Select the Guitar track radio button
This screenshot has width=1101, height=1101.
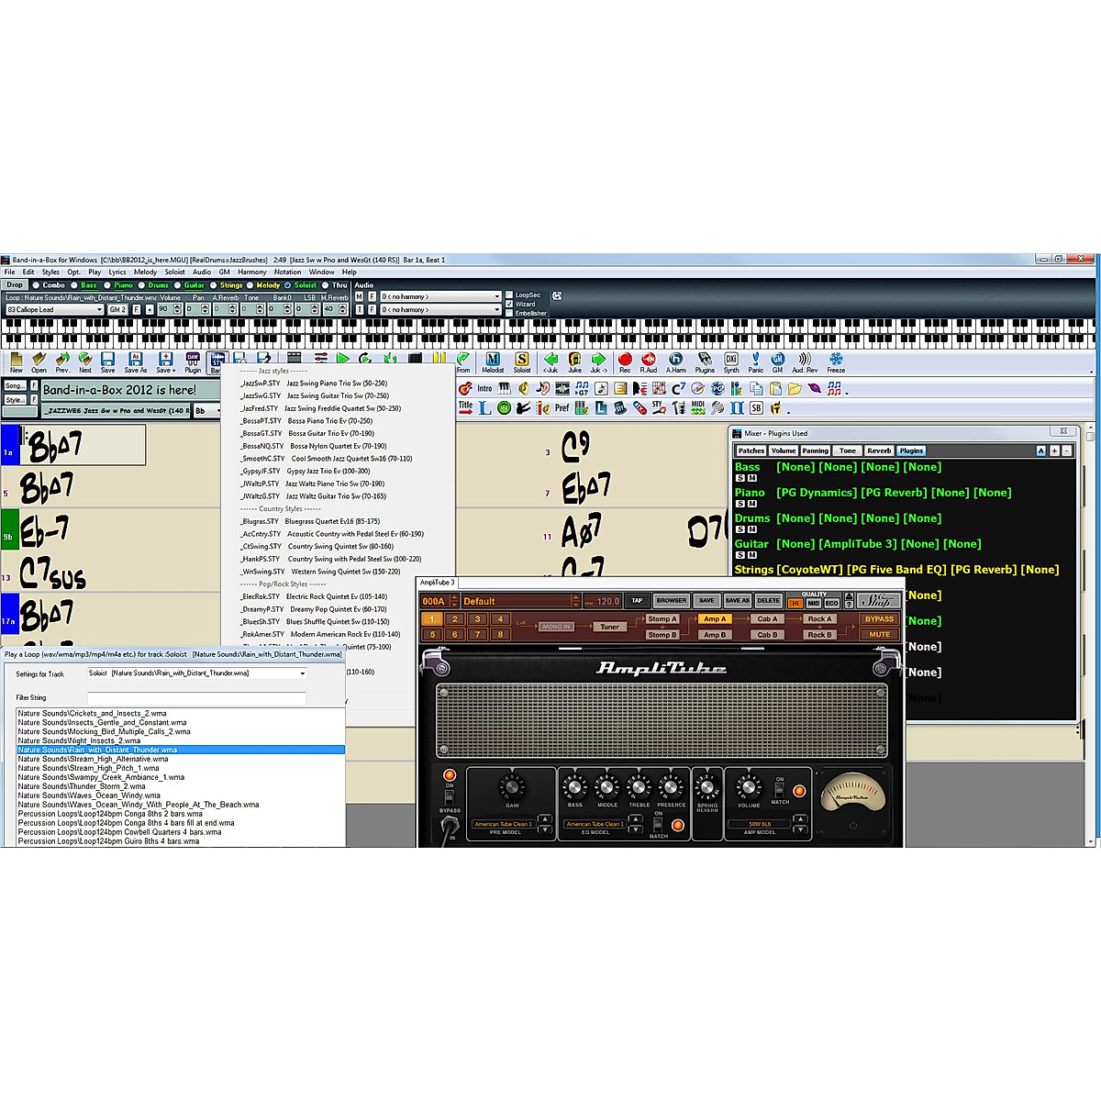(x=178, y=285)
